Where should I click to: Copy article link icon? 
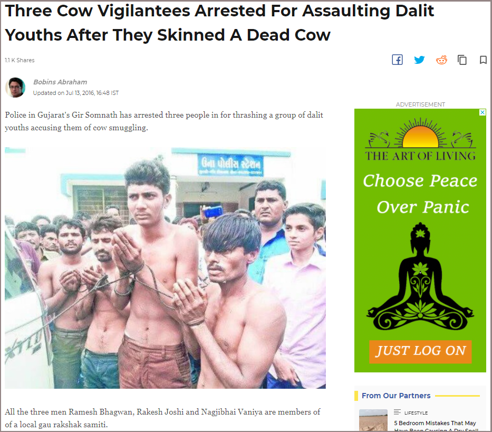tap(462, 60)
